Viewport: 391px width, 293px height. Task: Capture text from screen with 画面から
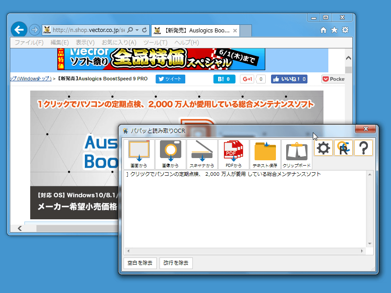point(139,154)
